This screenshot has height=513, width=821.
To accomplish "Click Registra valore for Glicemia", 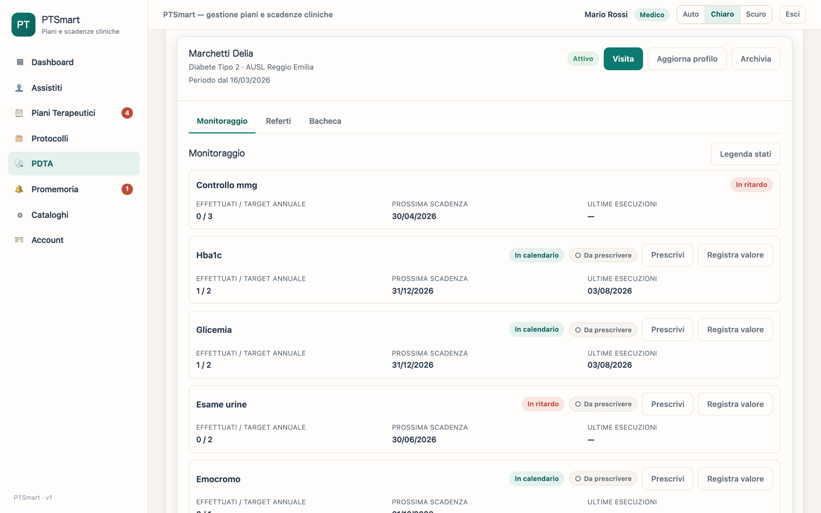I will [735, 329].
